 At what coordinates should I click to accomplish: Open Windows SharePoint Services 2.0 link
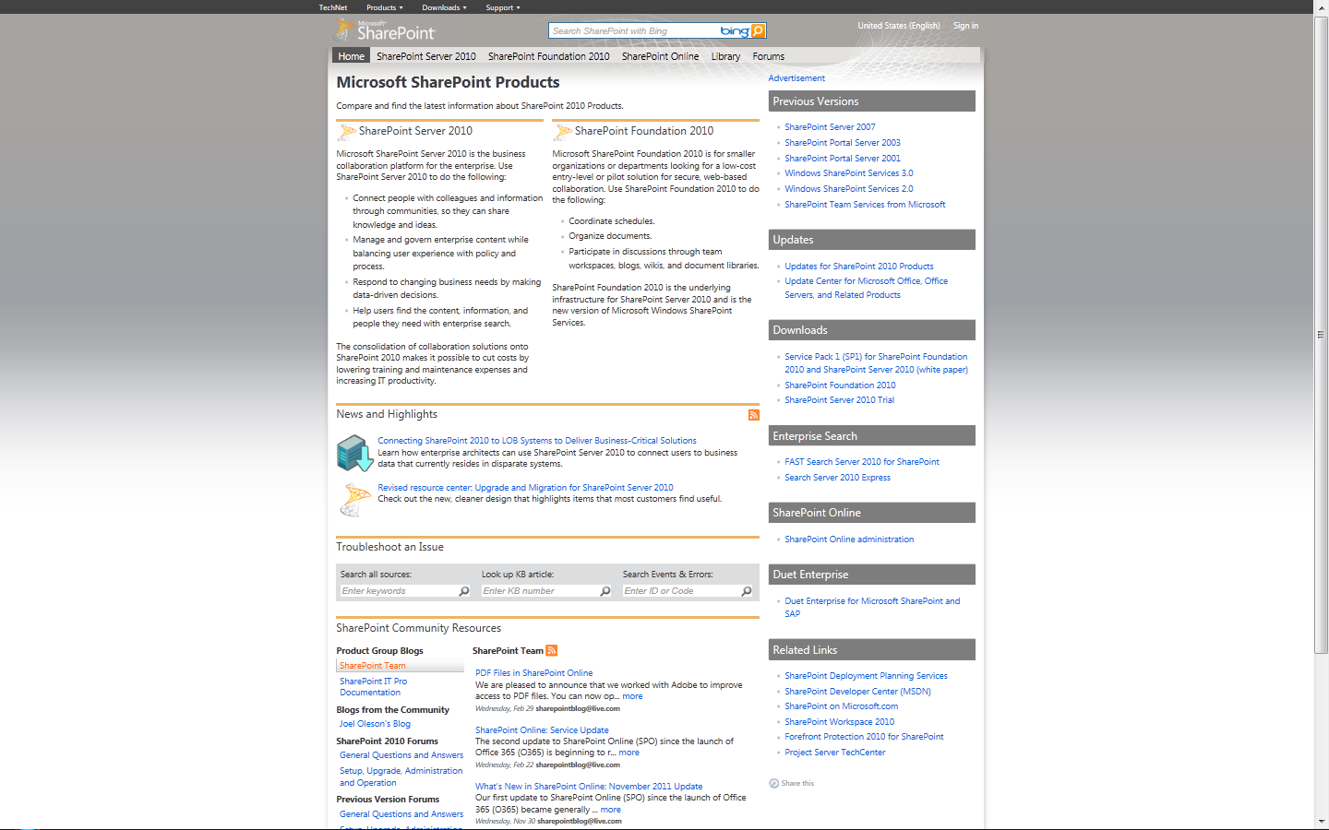849,189
